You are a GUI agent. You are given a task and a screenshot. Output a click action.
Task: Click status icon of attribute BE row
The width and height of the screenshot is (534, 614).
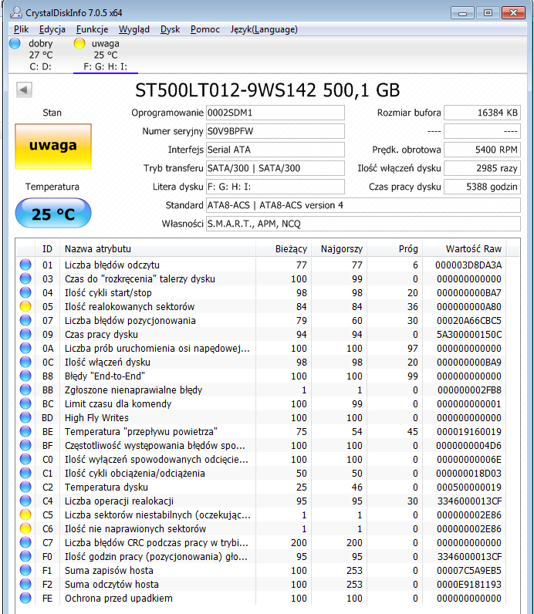(25, 431)
